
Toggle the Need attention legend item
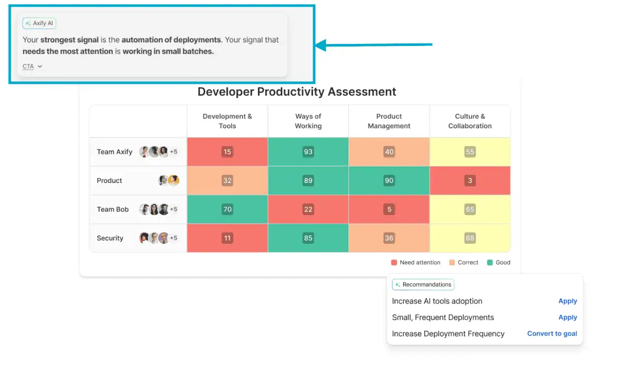pos(415,262)
